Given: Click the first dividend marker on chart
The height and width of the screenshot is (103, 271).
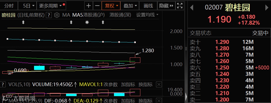Looking at the screenshot, I should pos(23,22).
